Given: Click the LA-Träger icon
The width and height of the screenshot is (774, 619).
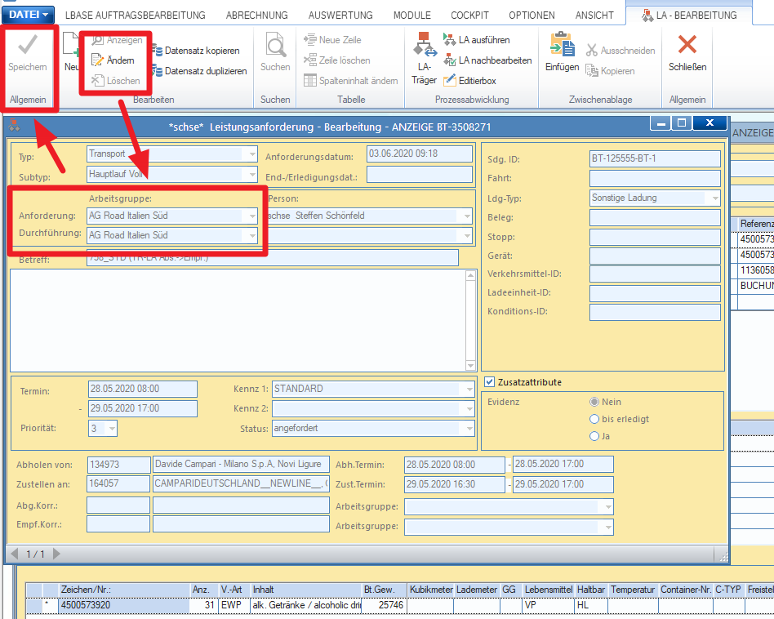Looking at the screenshot, I should pos(424,44).
